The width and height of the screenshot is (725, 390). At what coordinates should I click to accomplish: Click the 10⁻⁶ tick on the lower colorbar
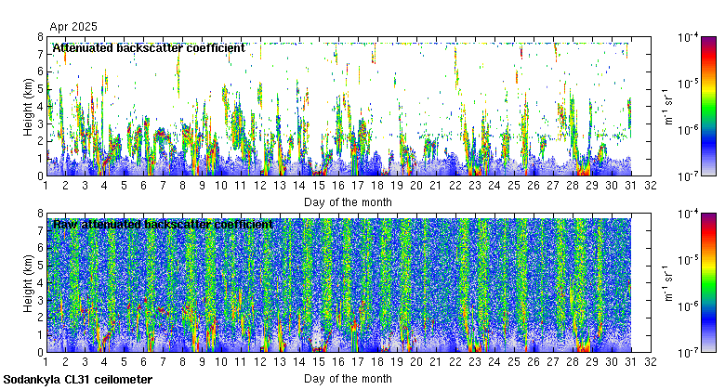pos(689,306)
